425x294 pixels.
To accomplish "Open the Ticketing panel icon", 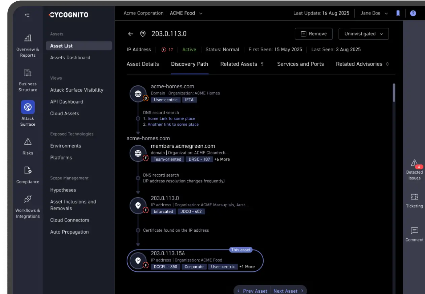I will 415,197.
